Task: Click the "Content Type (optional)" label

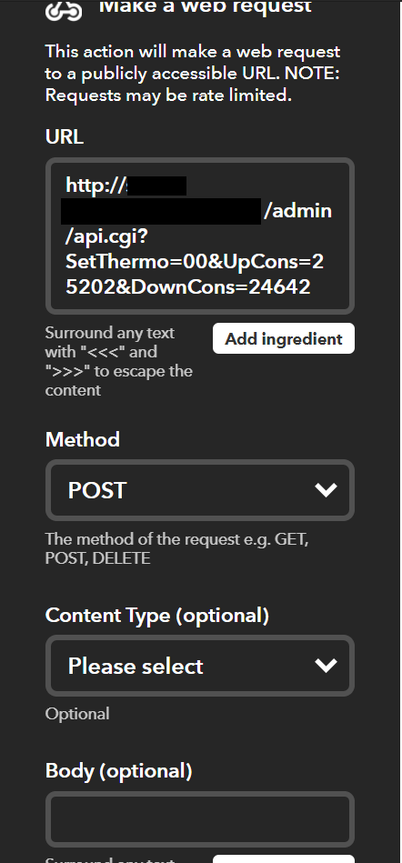Action: 157,616
